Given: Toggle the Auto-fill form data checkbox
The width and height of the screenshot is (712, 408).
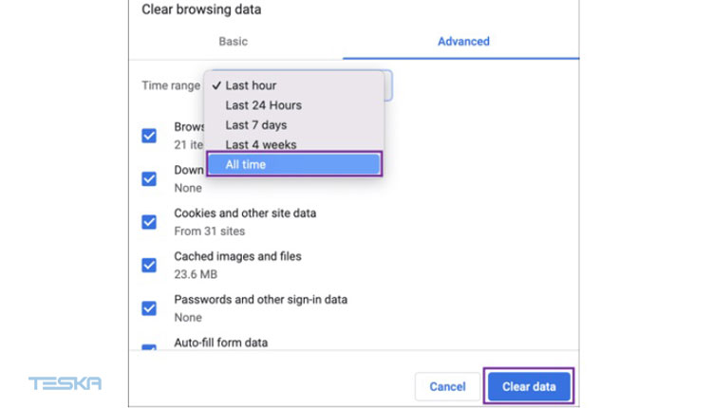Looking at the screenshot, I should pos(149,349).
